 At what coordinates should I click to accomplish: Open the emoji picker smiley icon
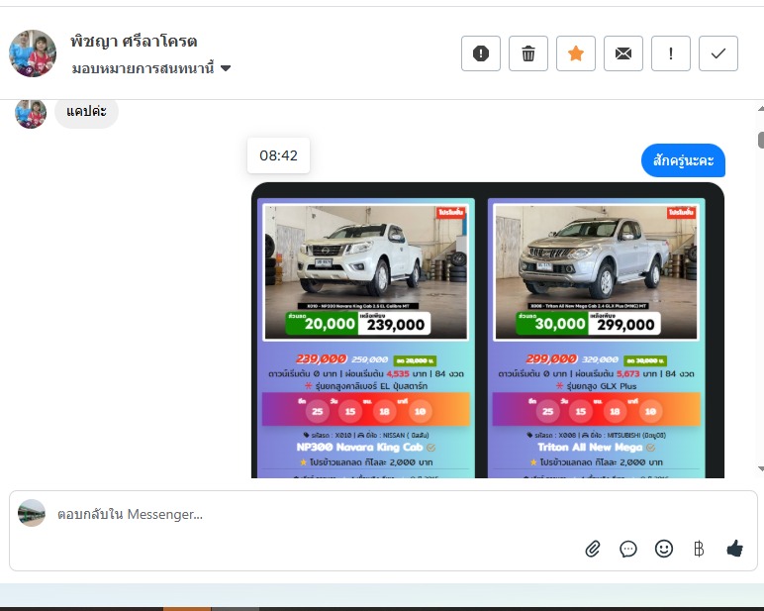tap(664, 549)
